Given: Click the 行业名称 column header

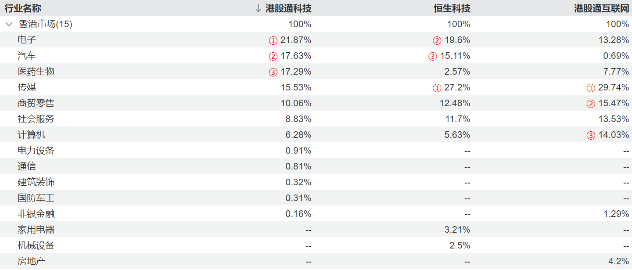Looking at the screenshot, I should click(x=23, y=8).
